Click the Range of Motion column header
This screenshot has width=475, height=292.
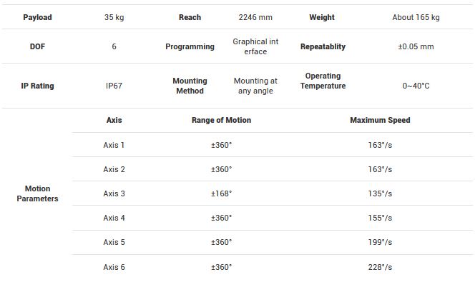pos(221,120)
